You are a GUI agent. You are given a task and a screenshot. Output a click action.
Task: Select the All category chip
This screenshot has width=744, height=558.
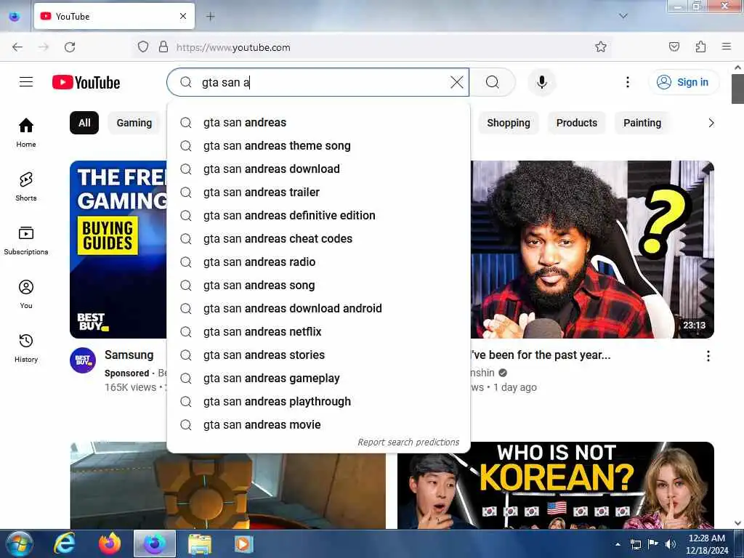[84, 123]
